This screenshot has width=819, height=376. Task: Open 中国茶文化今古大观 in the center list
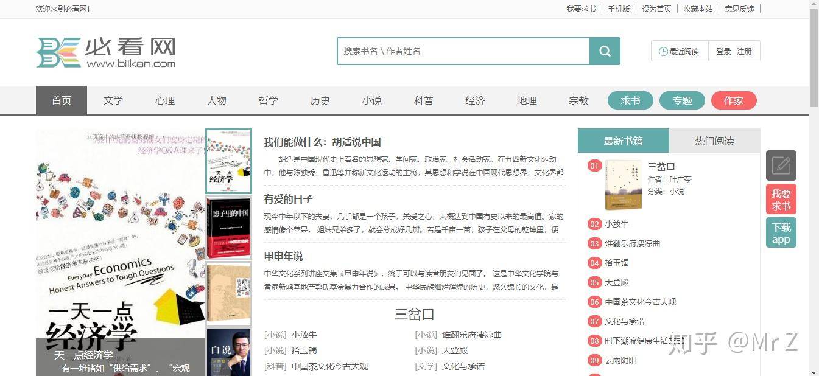(x=329, y=366)
